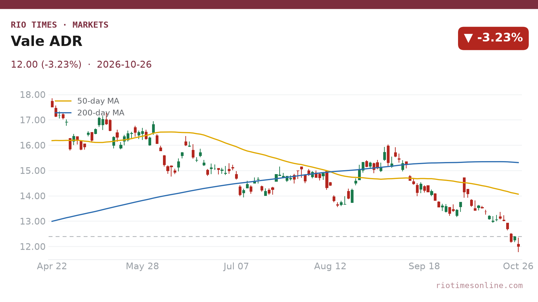
Task: Click the 'RIO TIMES · MARKETS' header text
Action: coord(60,25)
